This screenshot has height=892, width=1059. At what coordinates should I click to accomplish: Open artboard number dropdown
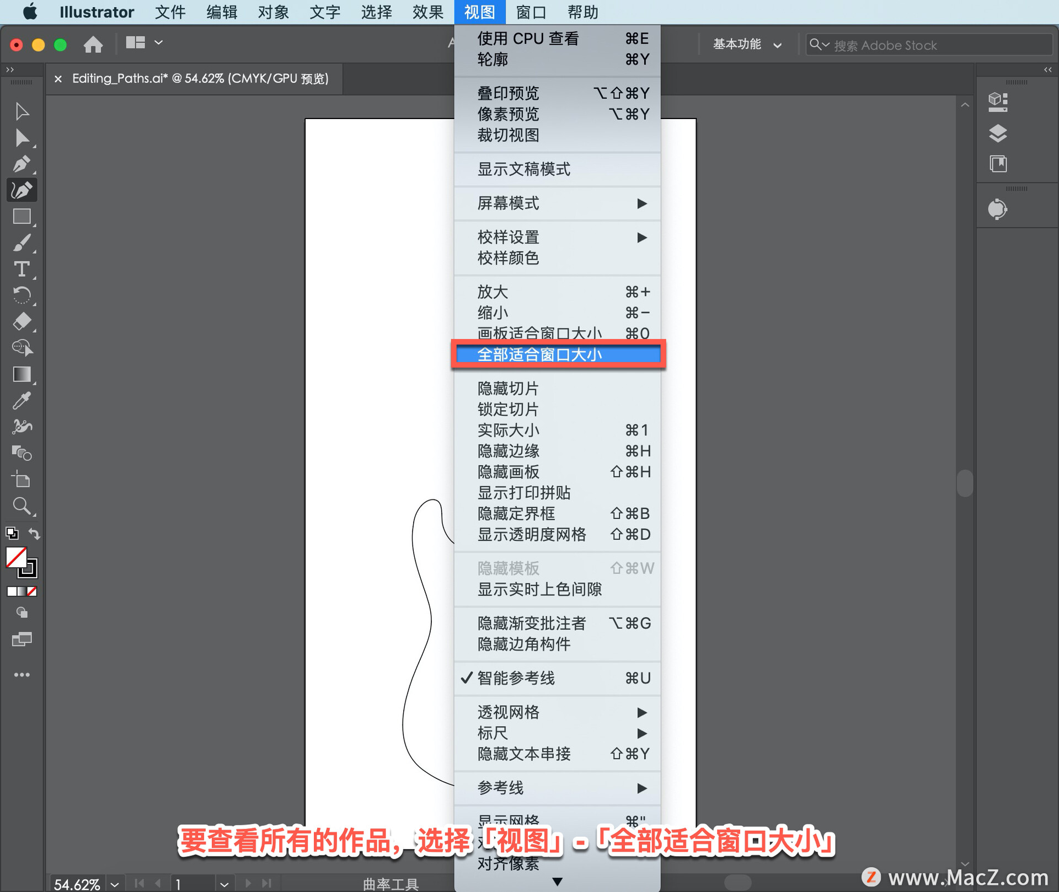click(x=224, y=884)
